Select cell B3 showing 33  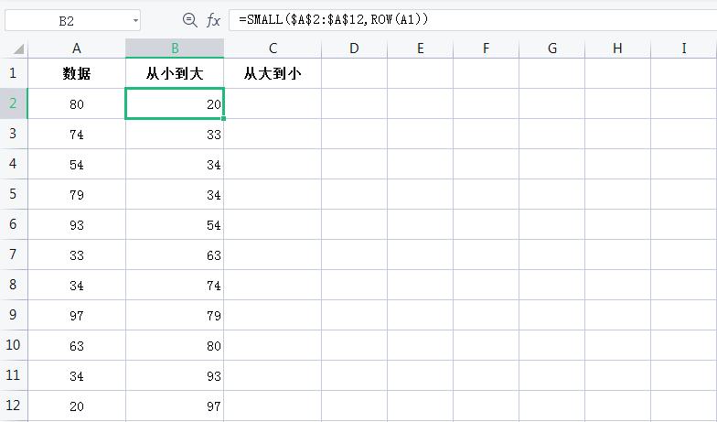pos(175,134)
